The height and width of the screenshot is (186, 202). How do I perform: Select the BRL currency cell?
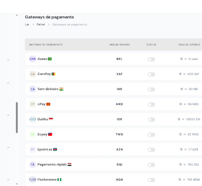click(119, 59)
